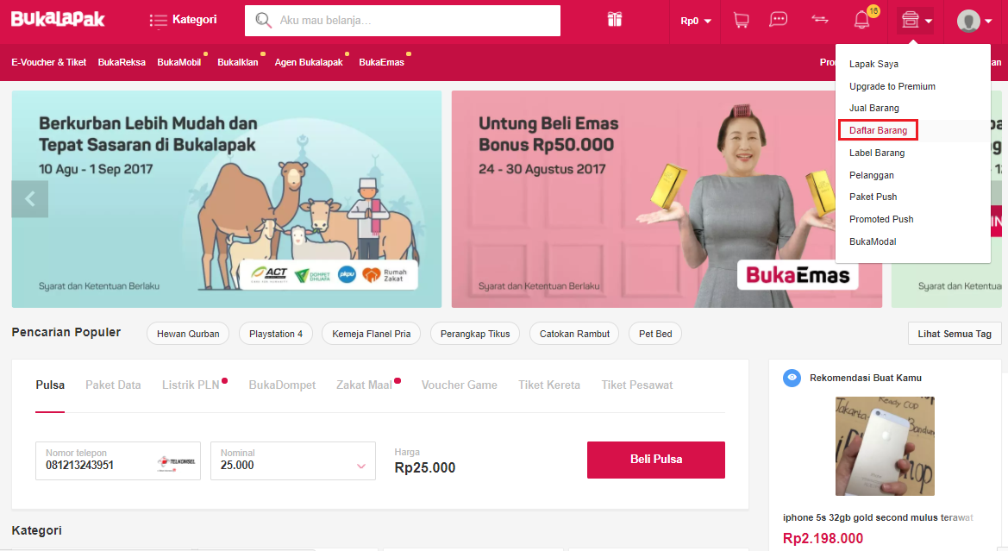Switch to the Paket Data tab
Viewport: 1008px width, 551px height.
tap(113, 385)
